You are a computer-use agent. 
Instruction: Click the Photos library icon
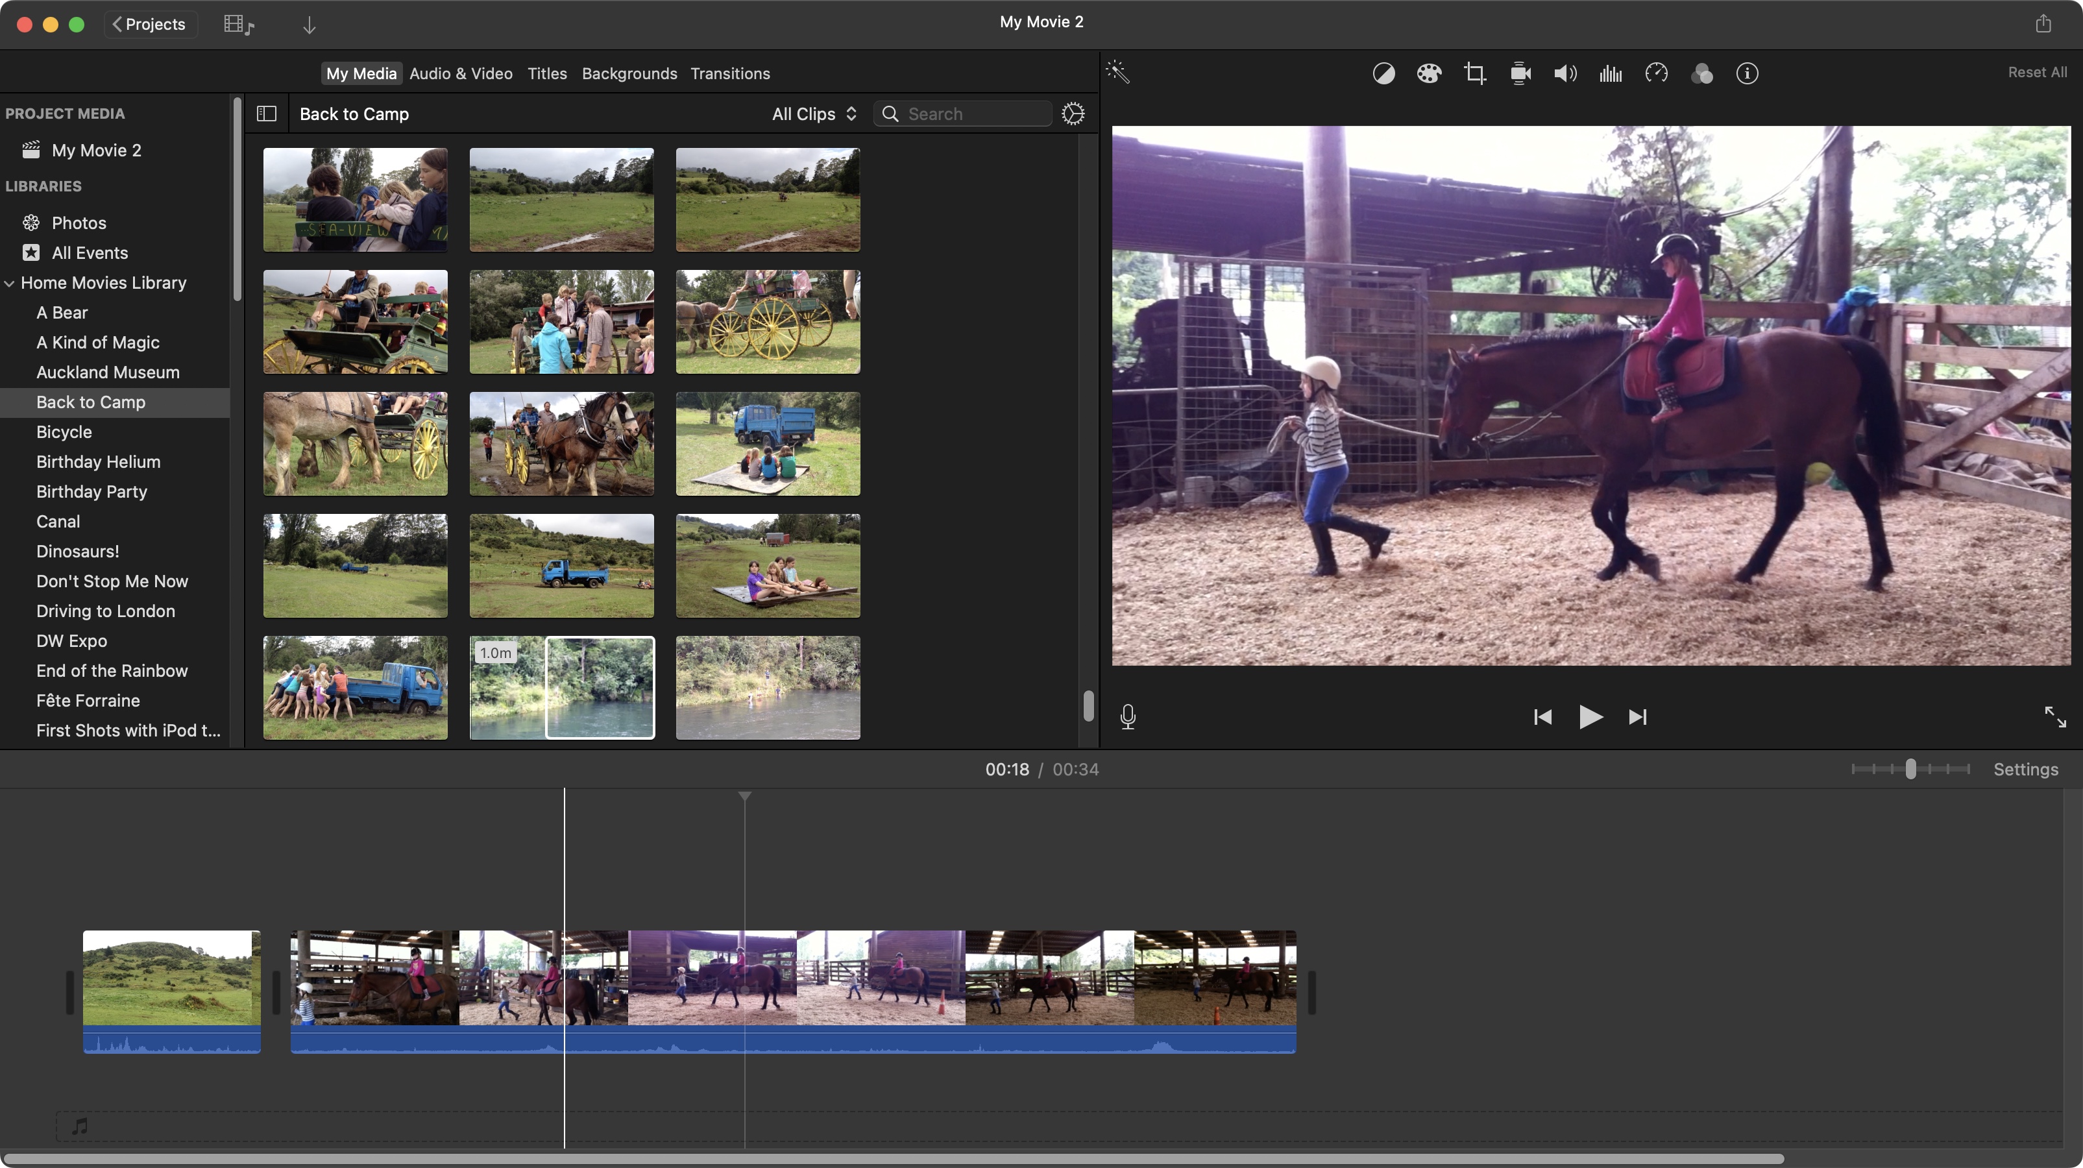[30, 223]
